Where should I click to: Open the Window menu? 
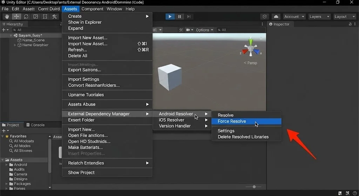tap(114, 9)
